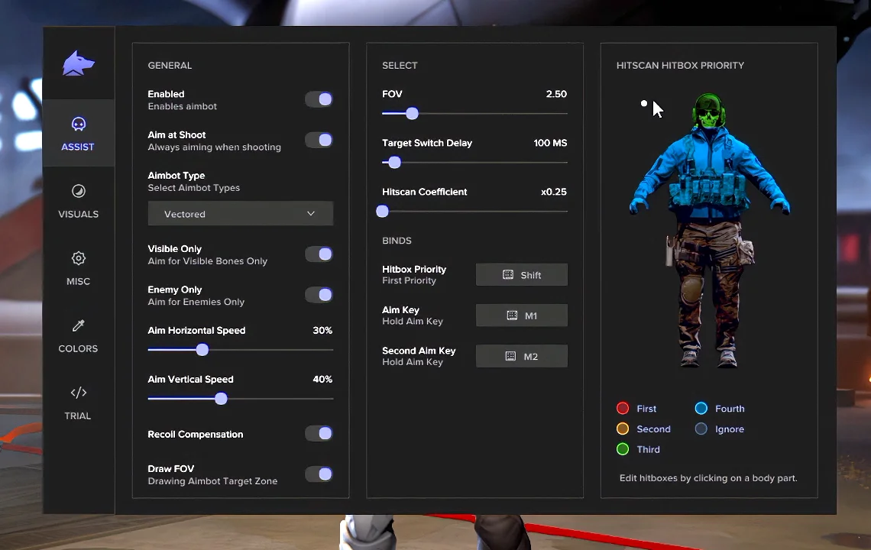Select the Assist skull icon in sidebar

[x=79, y=123]
